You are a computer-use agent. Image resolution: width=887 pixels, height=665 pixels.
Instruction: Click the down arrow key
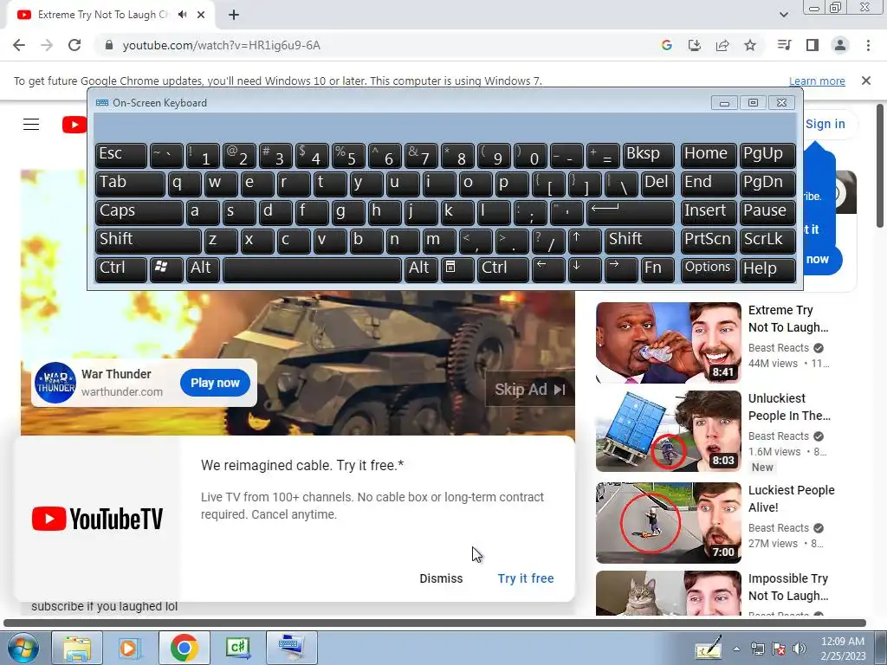(x=585, y=270)
